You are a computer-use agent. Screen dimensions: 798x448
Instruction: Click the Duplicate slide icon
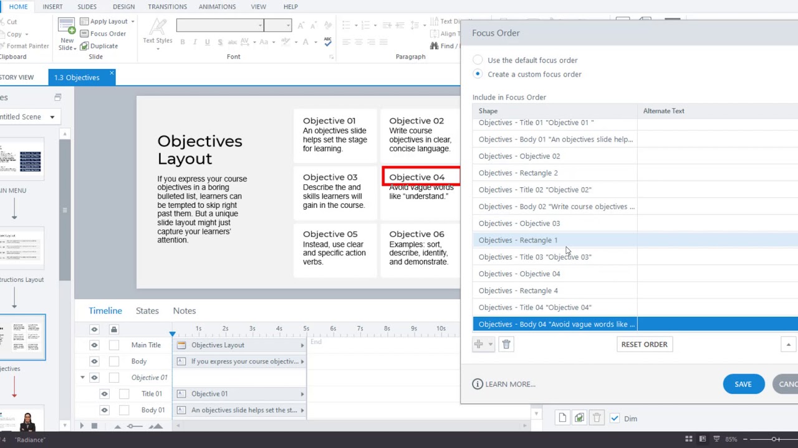84,46
